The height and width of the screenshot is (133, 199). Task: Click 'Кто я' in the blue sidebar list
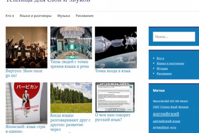point(160,58)
